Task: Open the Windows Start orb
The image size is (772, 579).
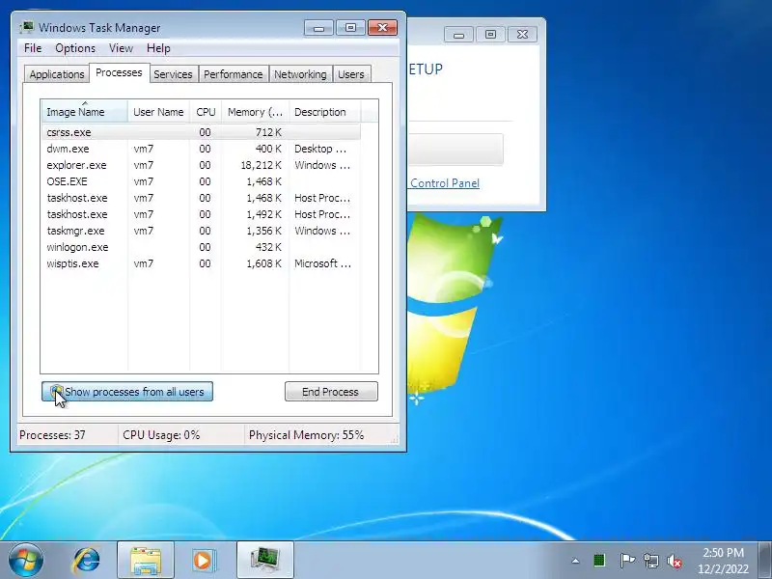Action: point(26,560)
